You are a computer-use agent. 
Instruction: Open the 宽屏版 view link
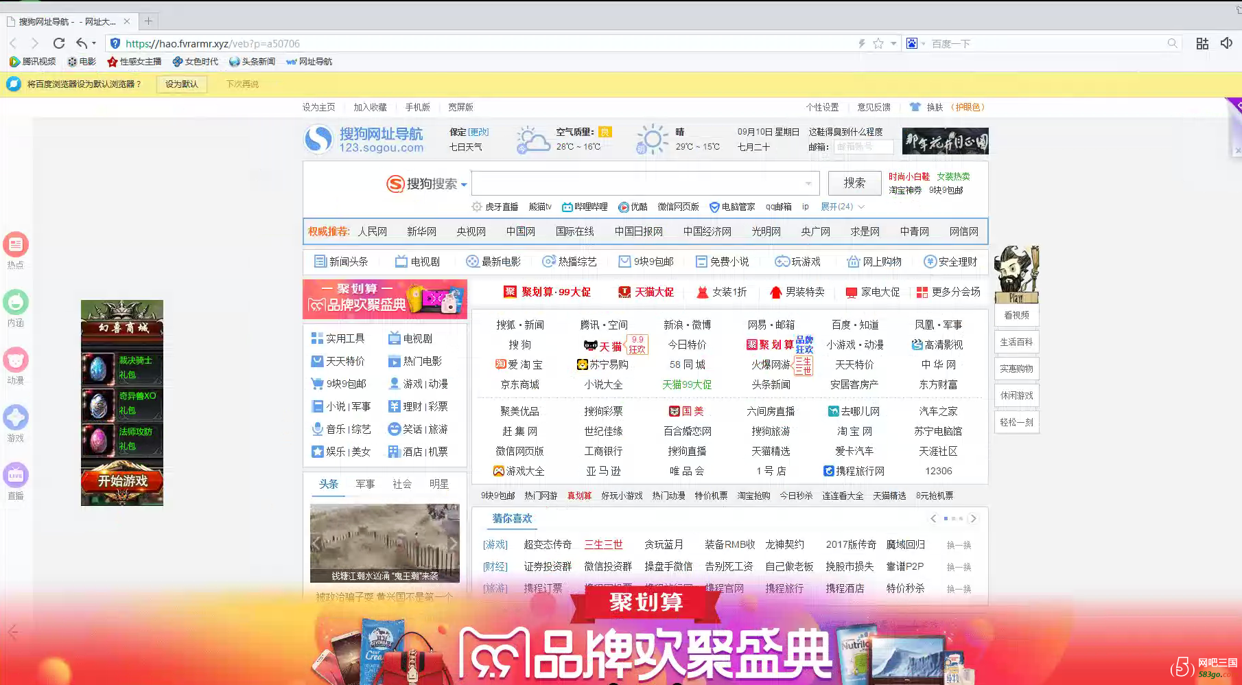(x=460, y=107)
